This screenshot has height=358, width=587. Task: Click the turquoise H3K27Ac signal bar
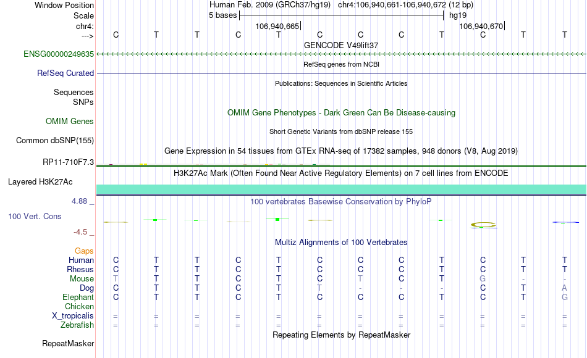pyautogui.click(x=342, y=189)
